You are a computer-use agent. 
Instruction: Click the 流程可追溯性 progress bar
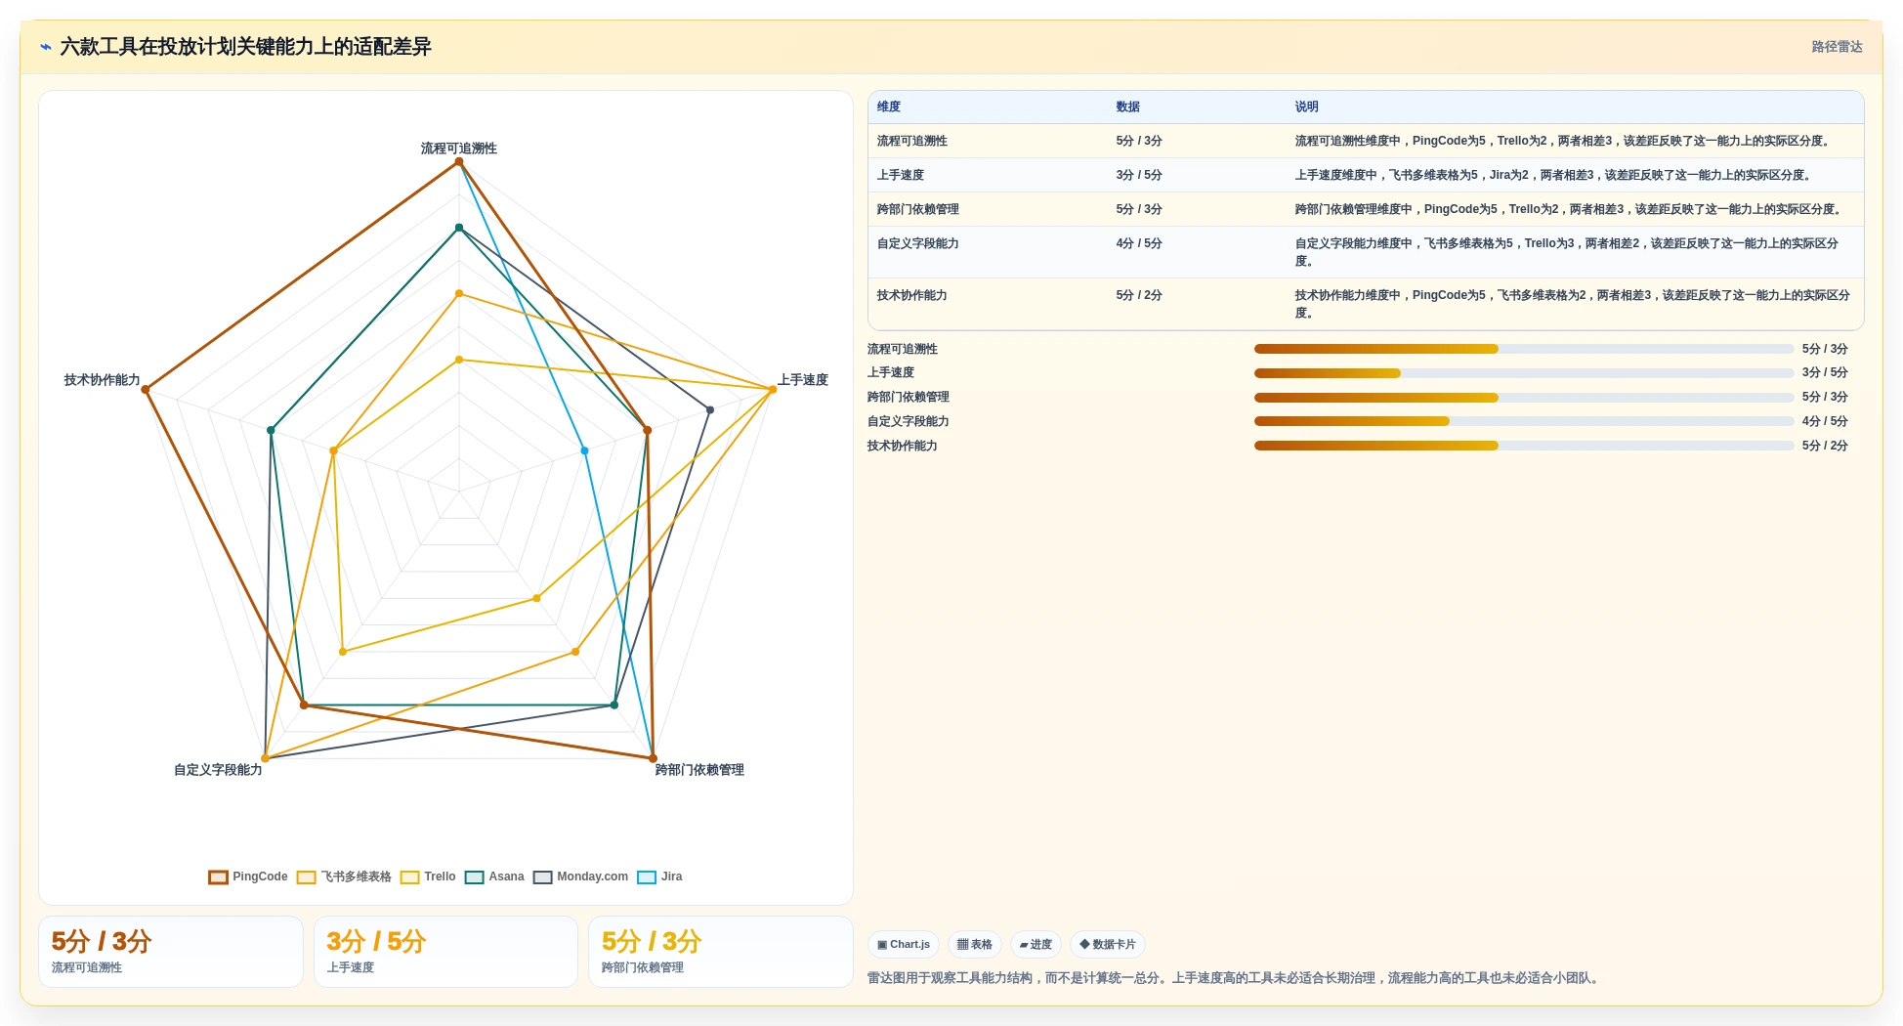coord(1524,349)
